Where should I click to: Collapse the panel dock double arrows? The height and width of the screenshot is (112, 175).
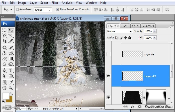click(x=172, y=23)
